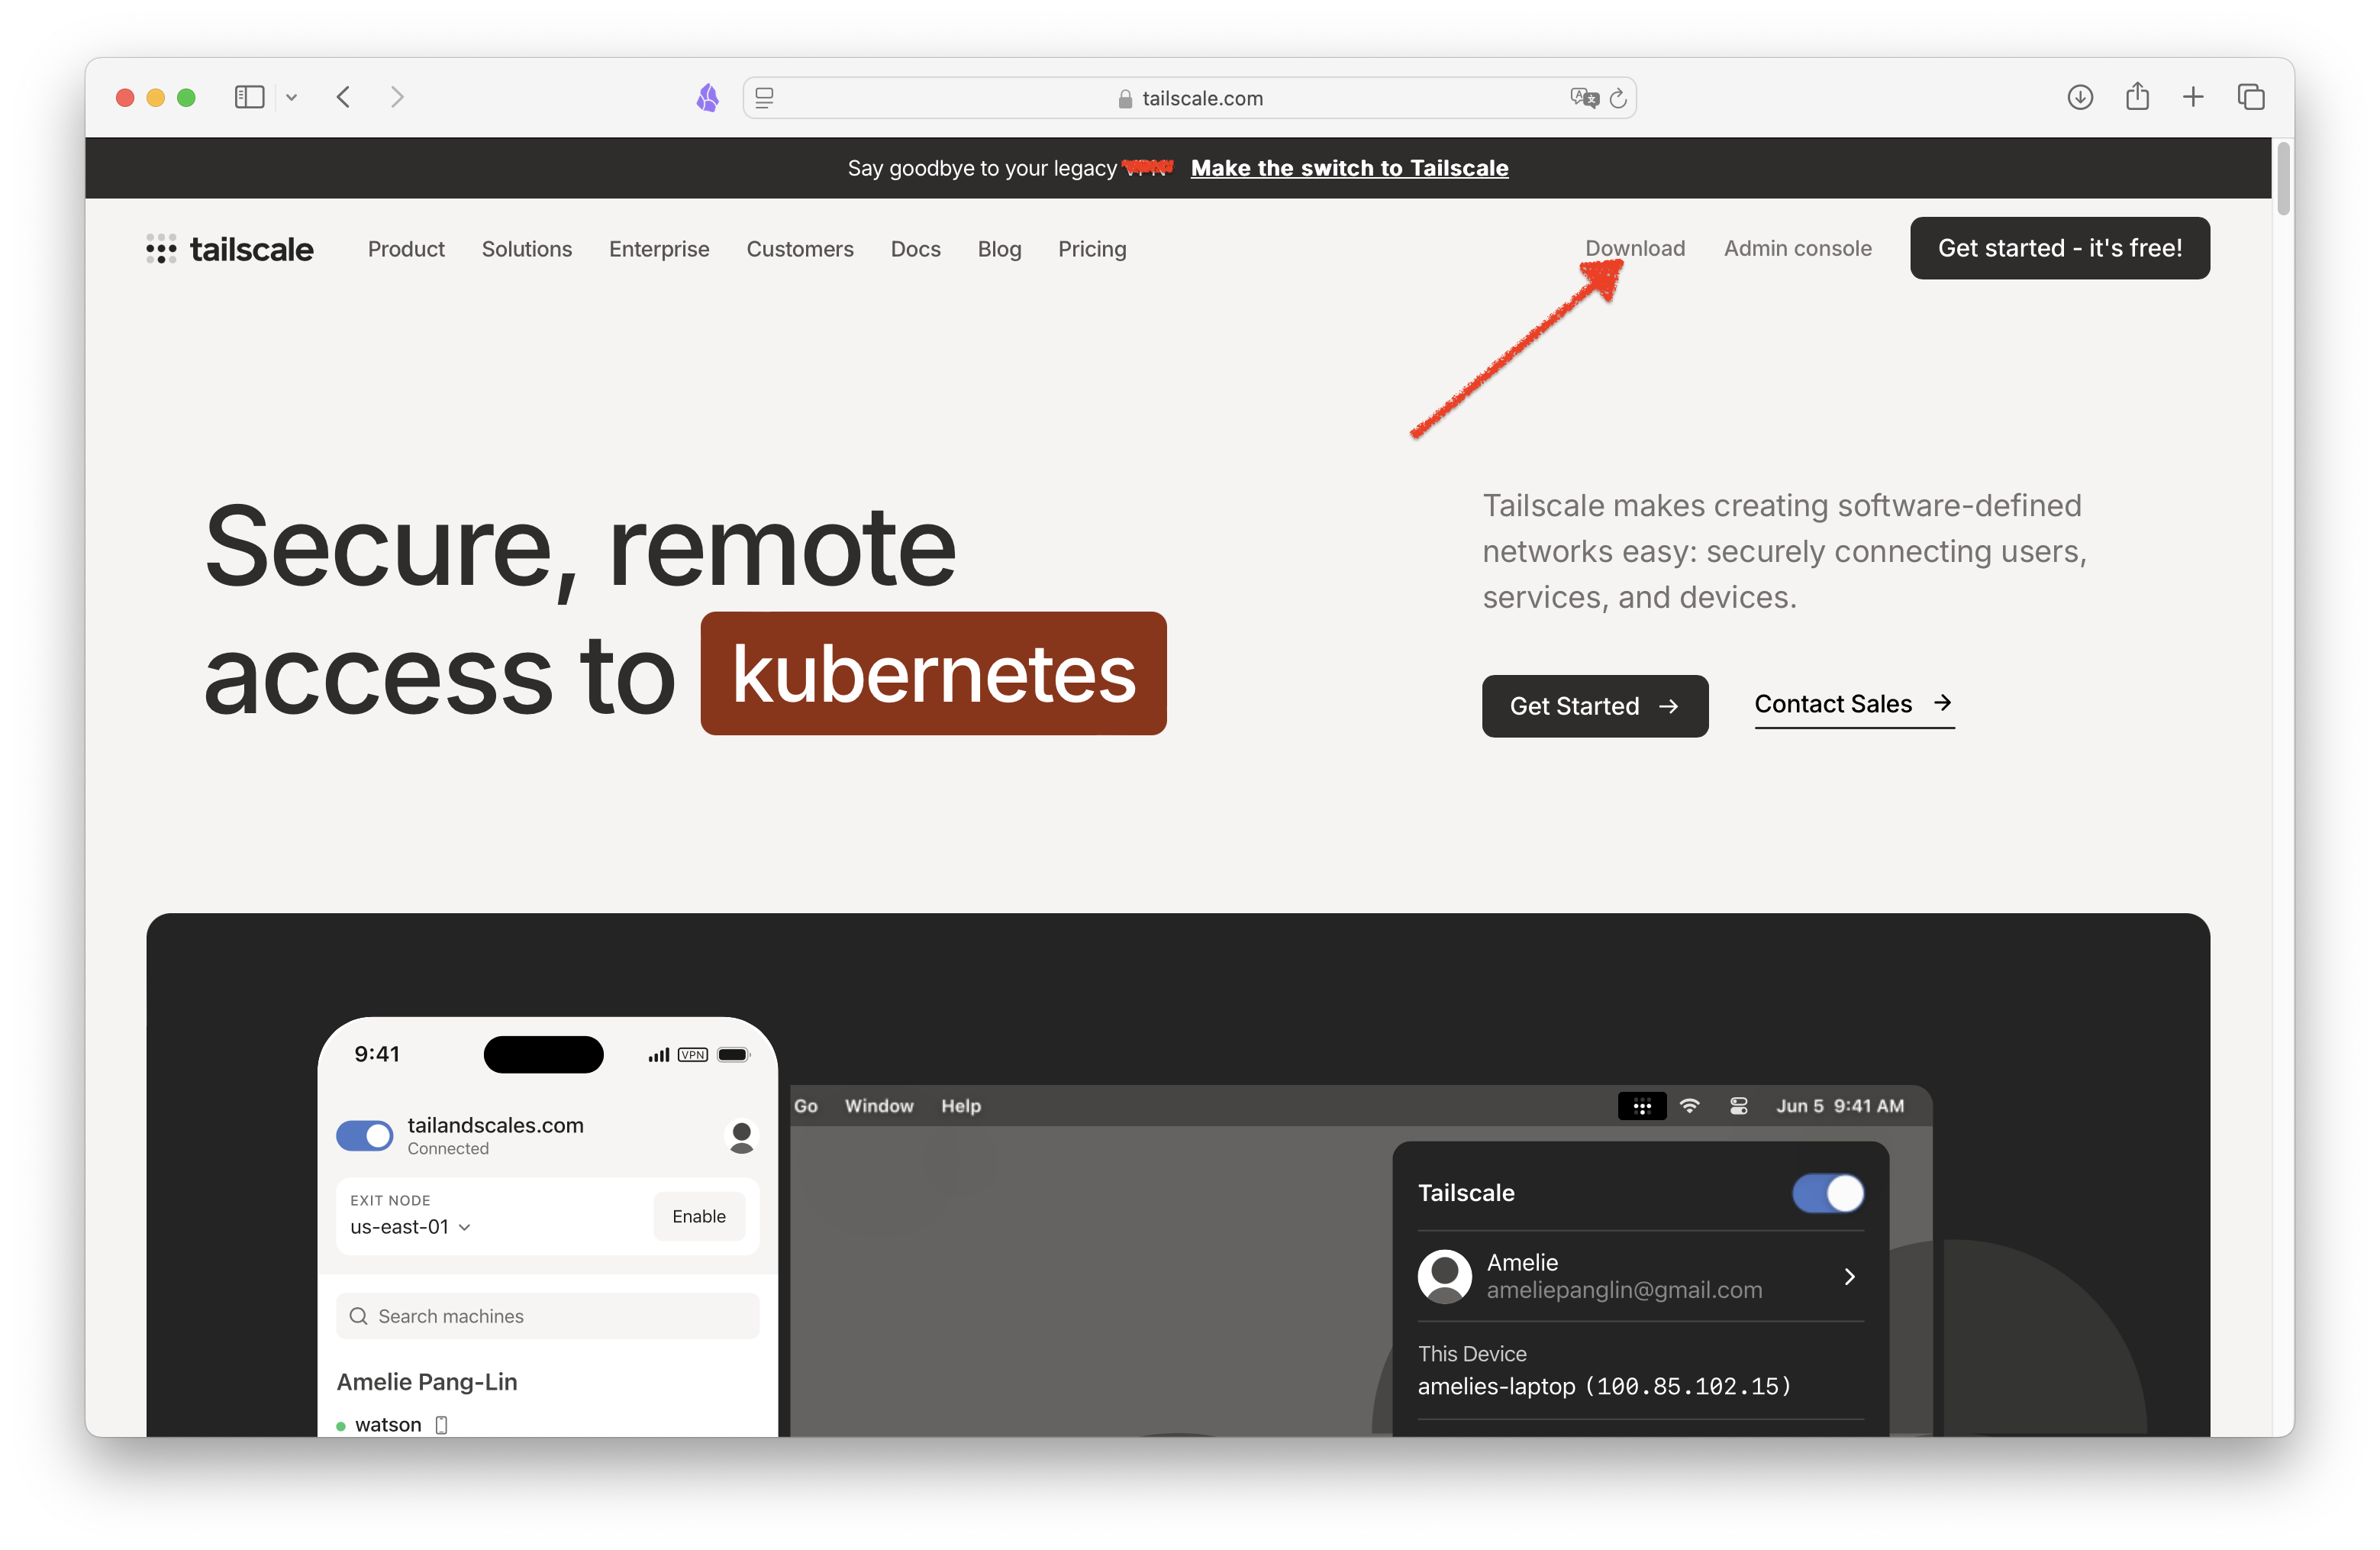
Task: Click Get started - it's free! button
Action: coord(2059,248)
